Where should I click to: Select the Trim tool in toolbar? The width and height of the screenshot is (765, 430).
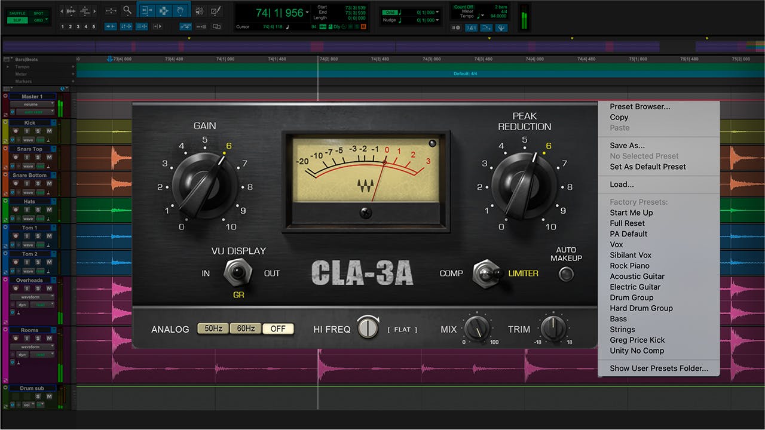(x=146, y=10)
